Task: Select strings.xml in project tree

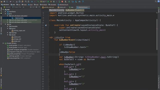Action: tap(16, 39)
